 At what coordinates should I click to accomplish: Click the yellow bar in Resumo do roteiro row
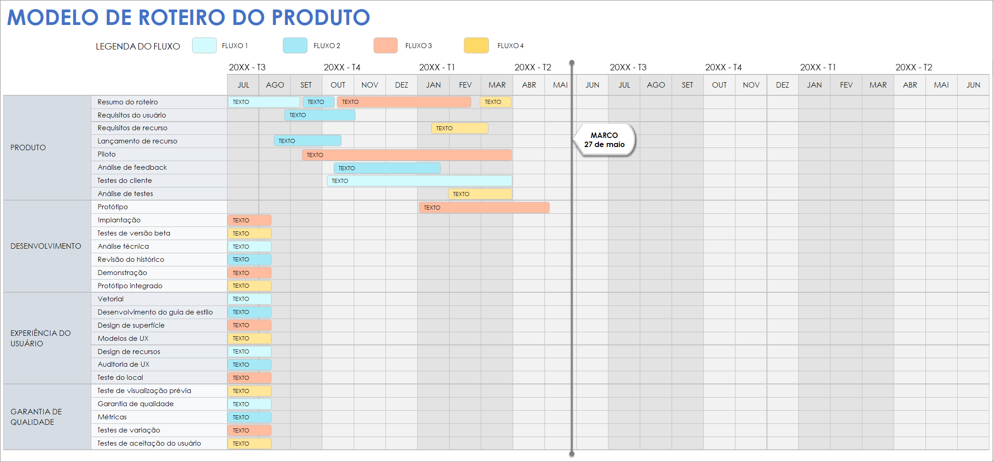(496, 102)
